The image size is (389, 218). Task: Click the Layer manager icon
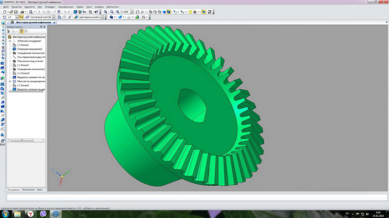[27, 17]
